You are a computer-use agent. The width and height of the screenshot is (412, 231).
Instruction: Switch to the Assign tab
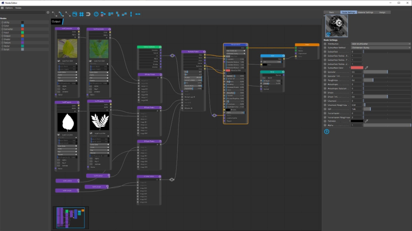[x=382, y=12]
